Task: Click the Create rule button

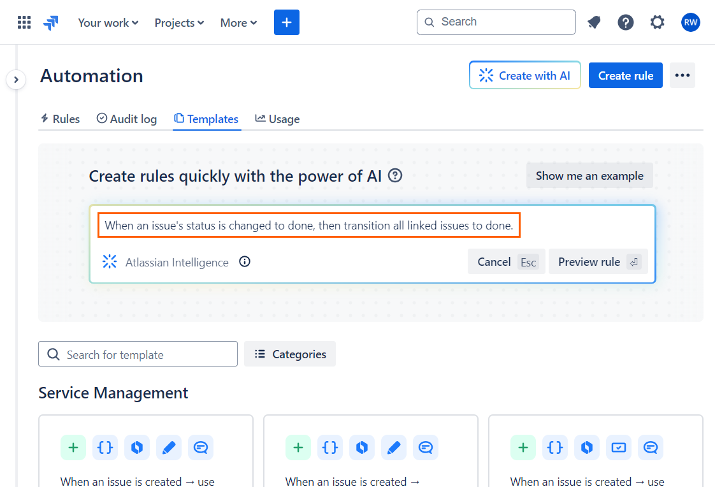Action: pos(625,75)
